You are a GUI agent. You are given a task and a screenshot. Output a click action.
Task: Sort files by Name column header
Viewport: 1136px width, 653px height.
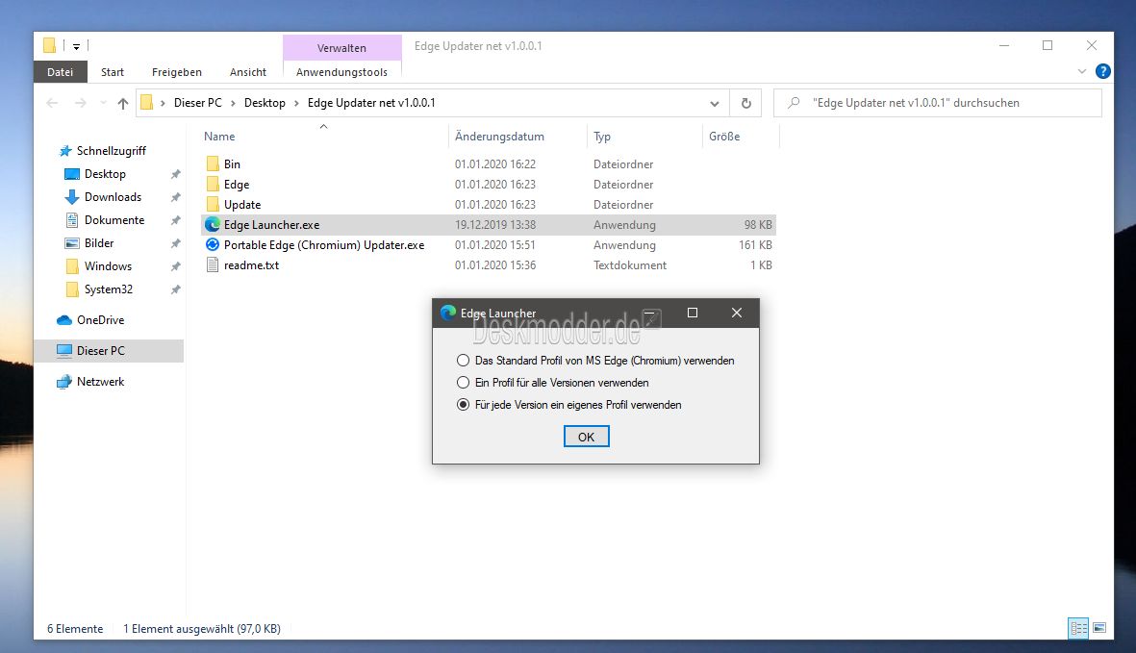point(219,137)
